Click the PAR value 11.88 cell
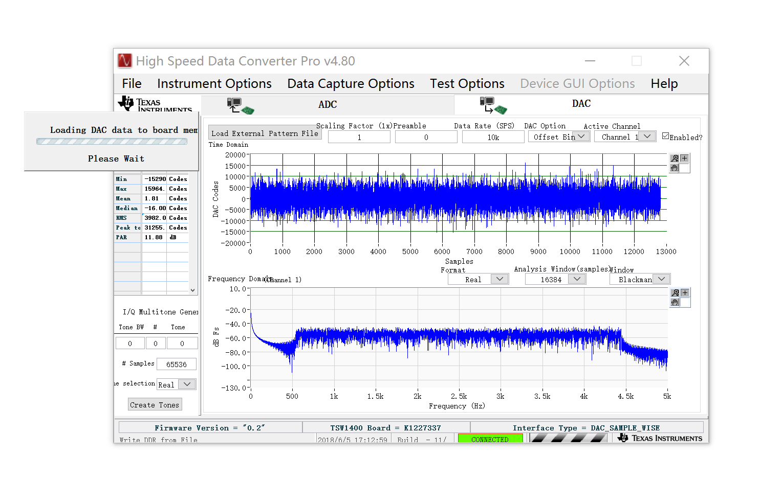The width and height of the screenshot is (760, 501). pos(155,237)
